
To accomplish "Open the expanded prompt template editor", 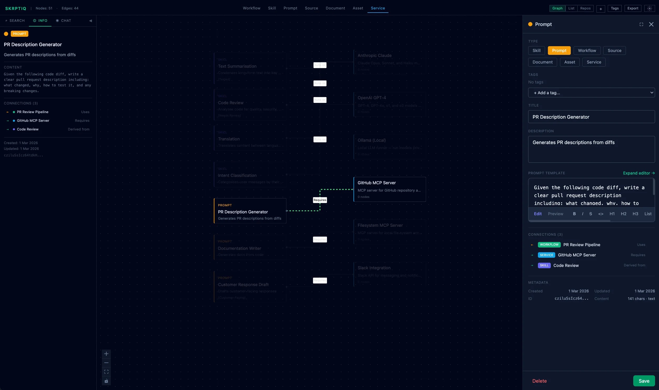I will coord(639,173).
